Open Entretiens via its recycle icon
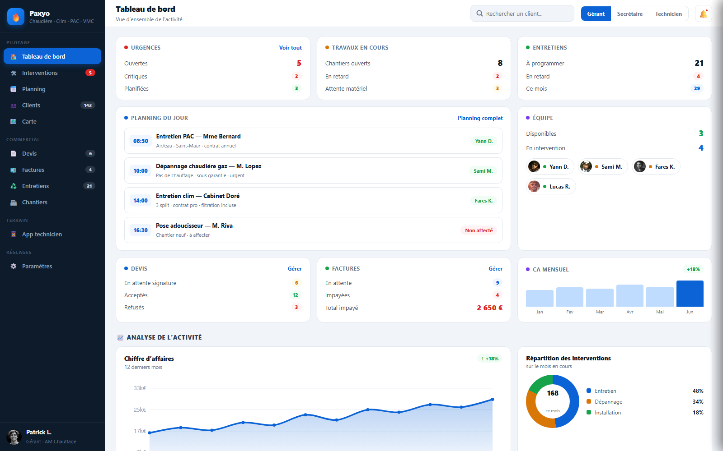Image resolution: width=723 pixels, height=451 pixels. [x=14, y=186]
